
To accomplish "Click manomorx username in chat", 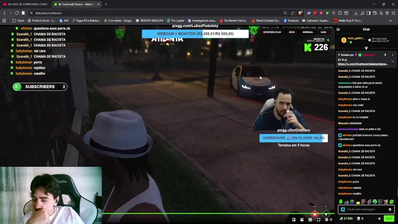I will pyautogui.click(x=345, y=83).
